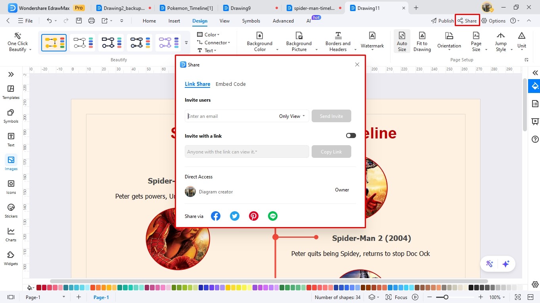The image size is (540, 303).
Task: Click Fit to Drawing
Action: 422,42
